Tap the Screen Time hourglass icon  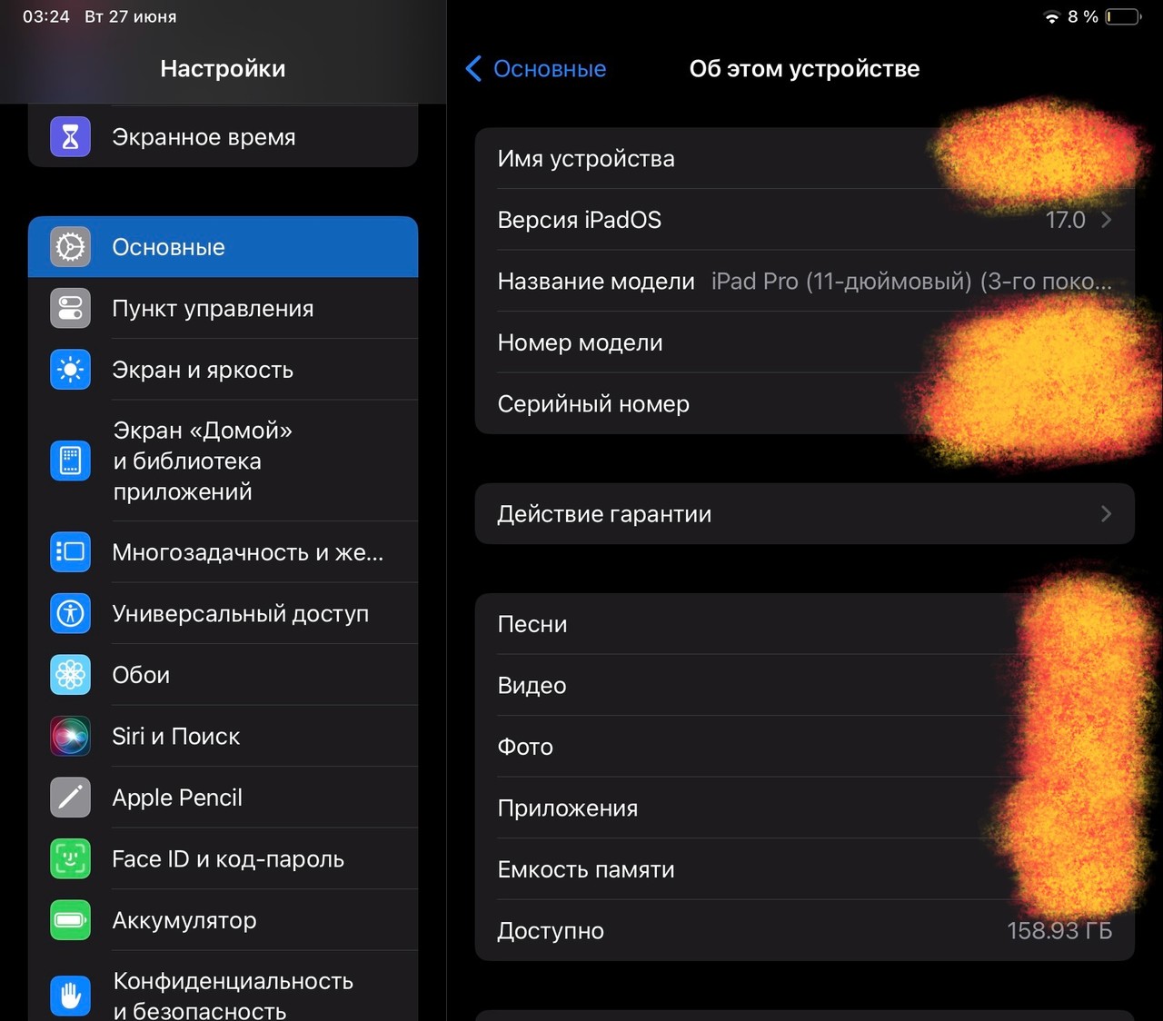(x=70, y=137)
